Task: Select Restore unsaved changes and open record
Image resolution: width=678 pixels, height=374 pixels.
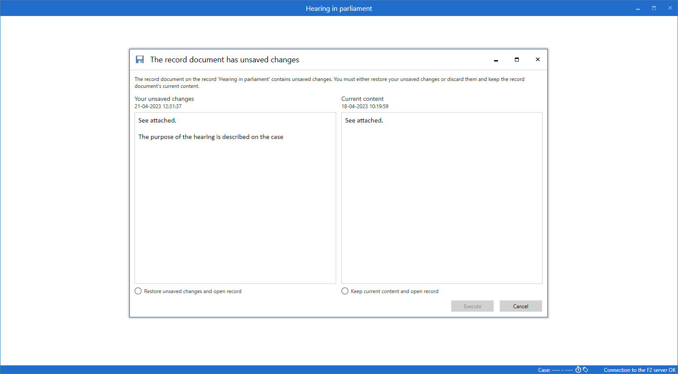Action: (138, 291)
